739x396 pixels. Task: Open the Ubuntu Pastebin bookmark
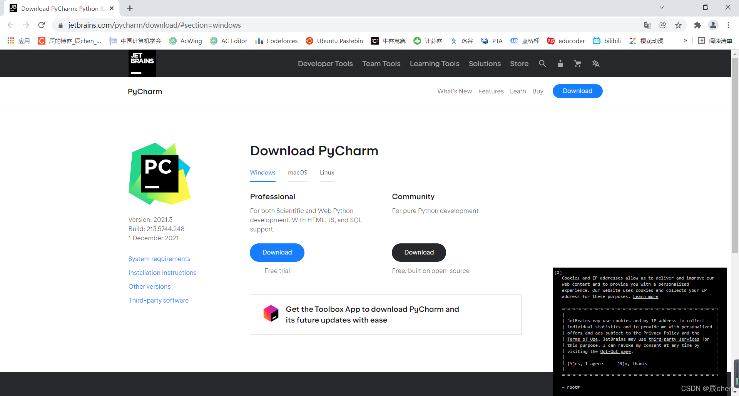coord(334,41)
